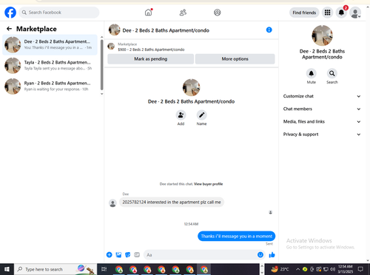Click the chat header apartment thumbnail
This screenshot has width=370, height=275.
click(114, 30)
